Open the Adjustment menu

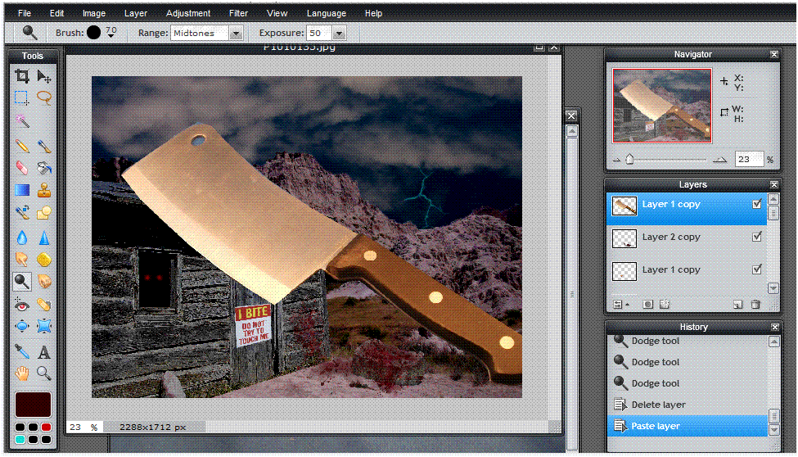[x=187, y=14]
